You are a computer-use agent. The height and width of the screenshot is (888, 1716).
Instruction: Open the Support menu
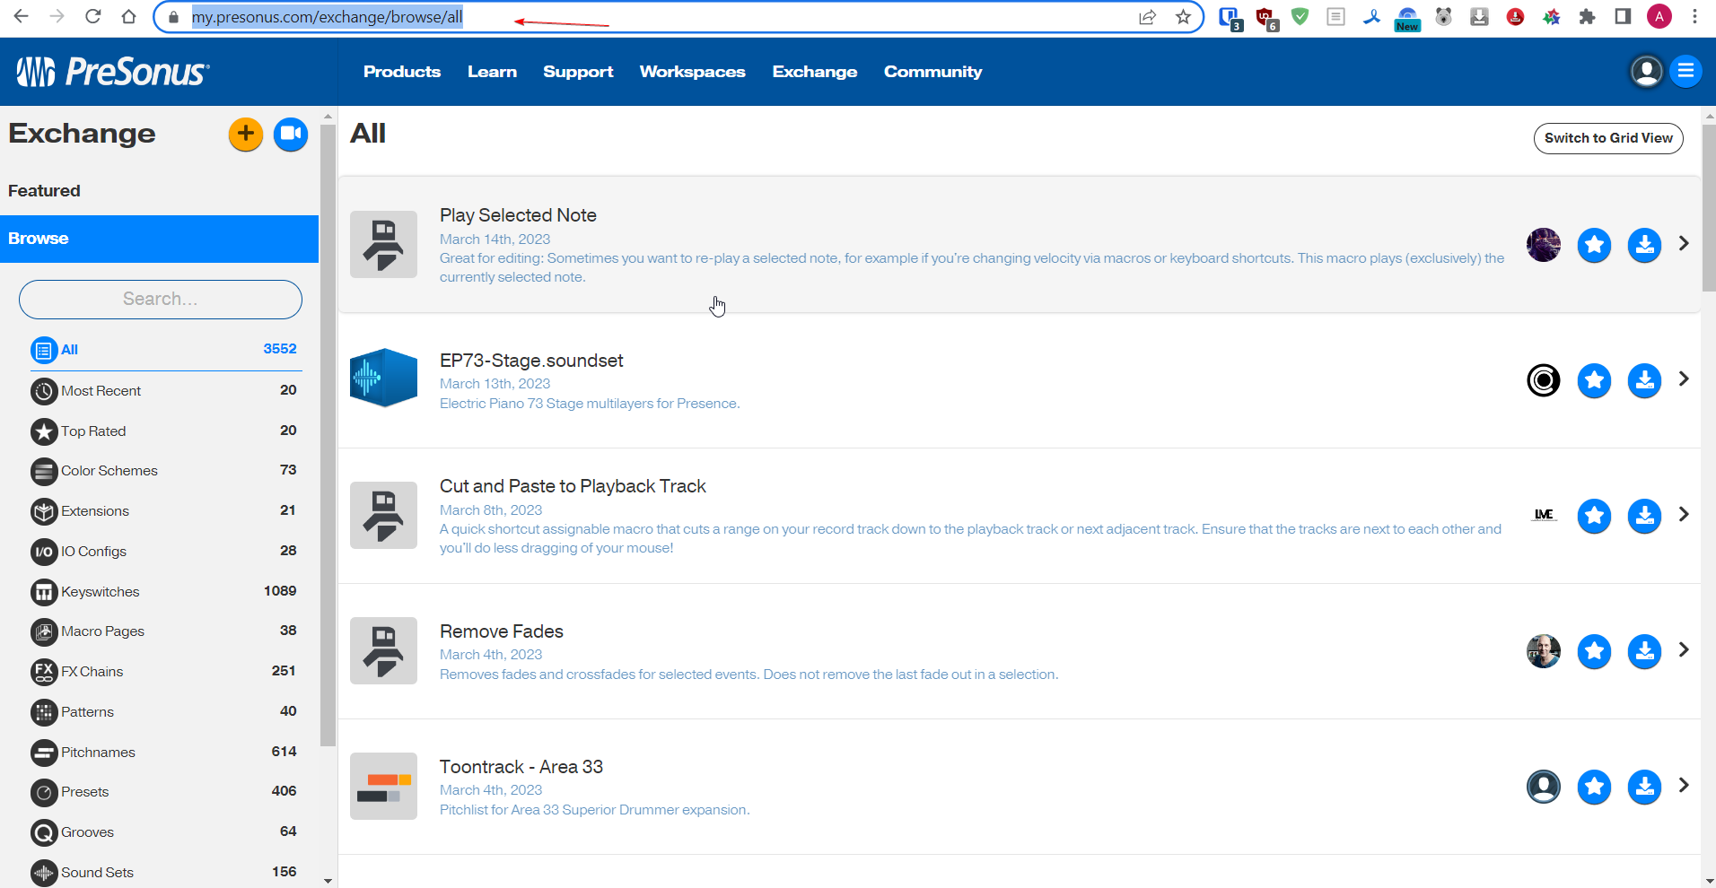[578, 72]
